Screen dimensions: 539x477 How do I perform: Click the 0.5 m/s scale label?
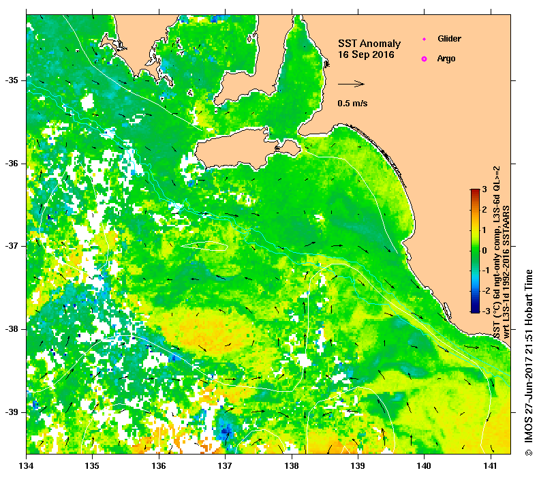pos(352,103)
